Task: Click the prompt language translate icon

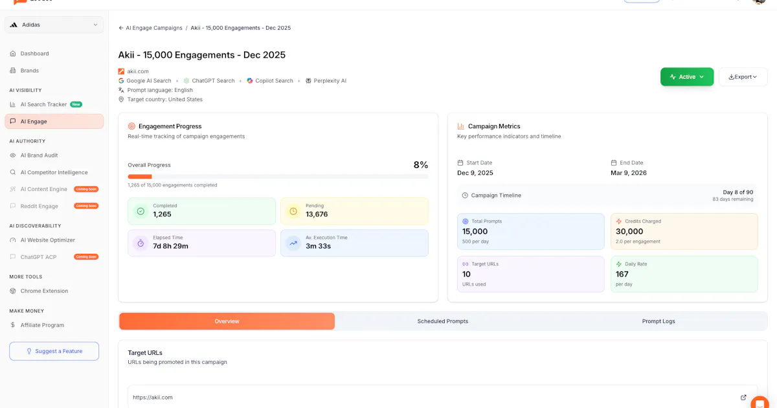Action: coord(121,90)
